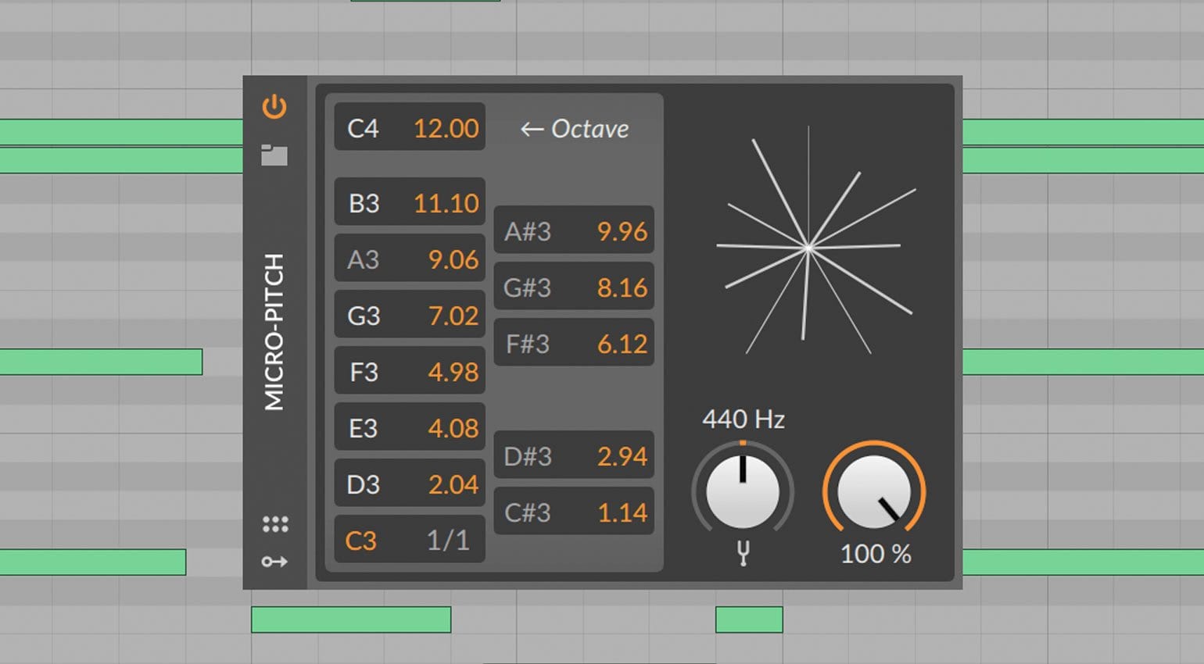
Task: Toggle the A3 pitch entry
Action: [409, 258]
